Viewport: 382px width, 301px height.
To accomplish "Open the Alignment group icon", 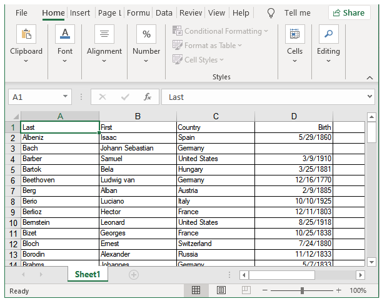I will coord(104,34).
